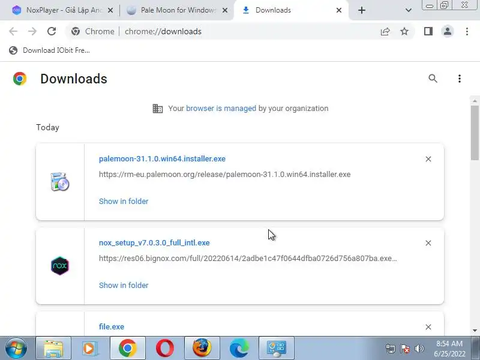Show palemoon installer in folder
The height and width of the screenshot is (360, 480).
pos(124,201)
